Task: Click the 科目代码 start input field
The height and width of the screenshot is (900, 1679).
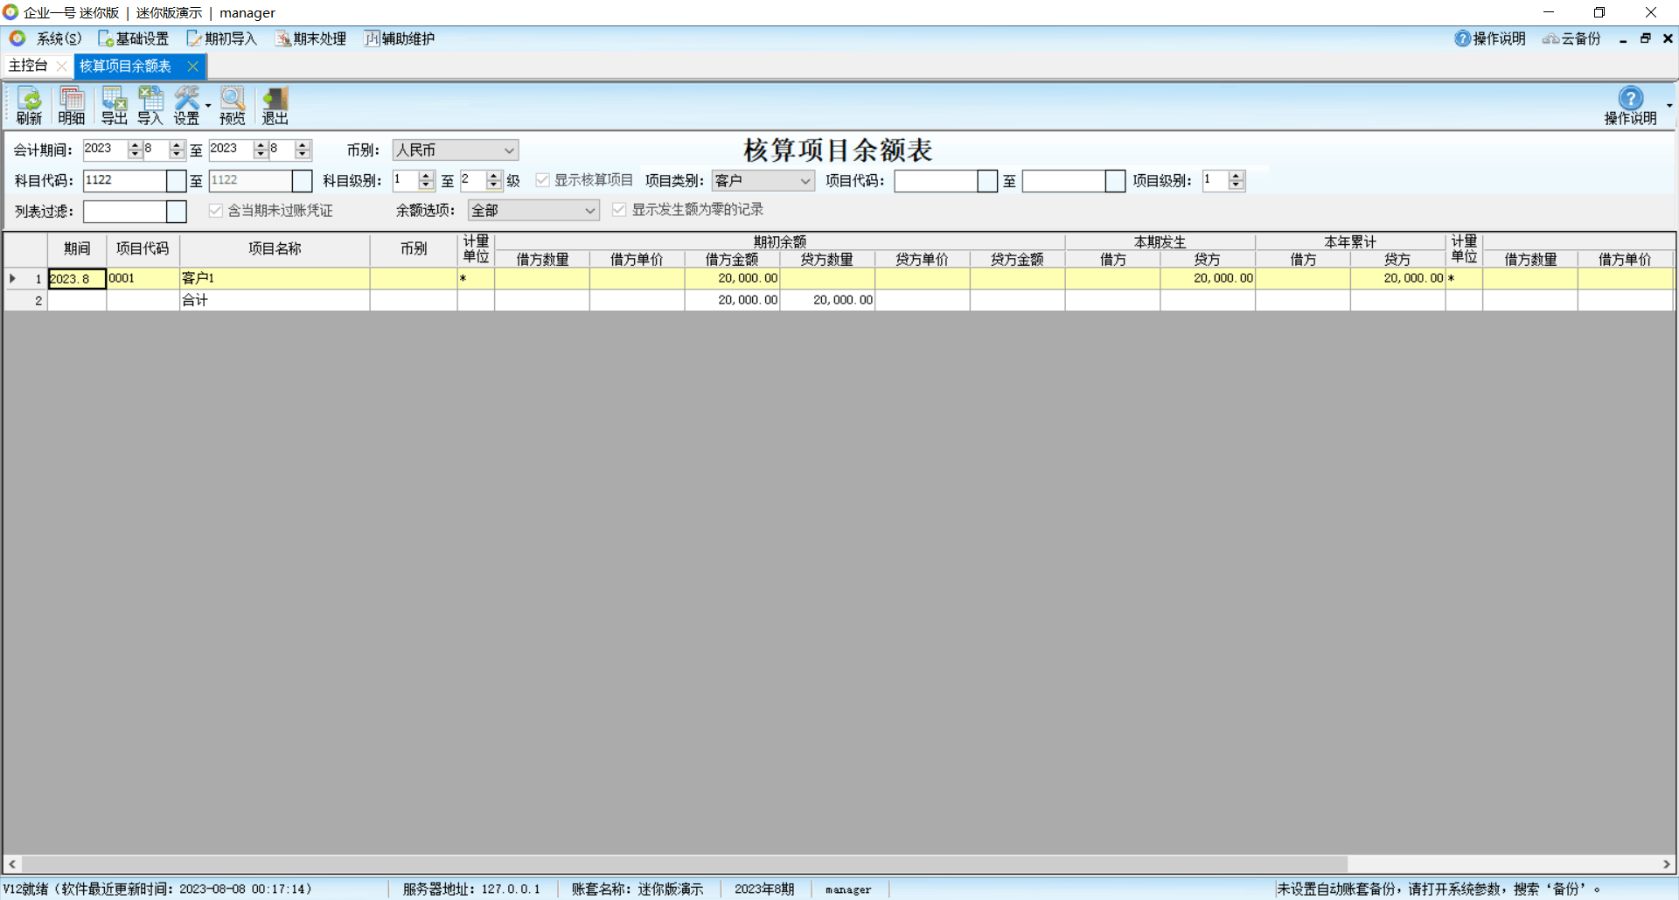Action: tap(124, 181)
